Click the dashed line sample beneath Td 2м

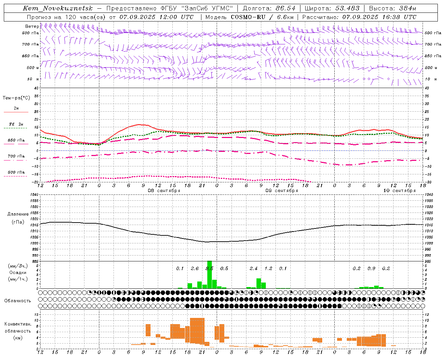pyautogui.click(x=16, y=128)
